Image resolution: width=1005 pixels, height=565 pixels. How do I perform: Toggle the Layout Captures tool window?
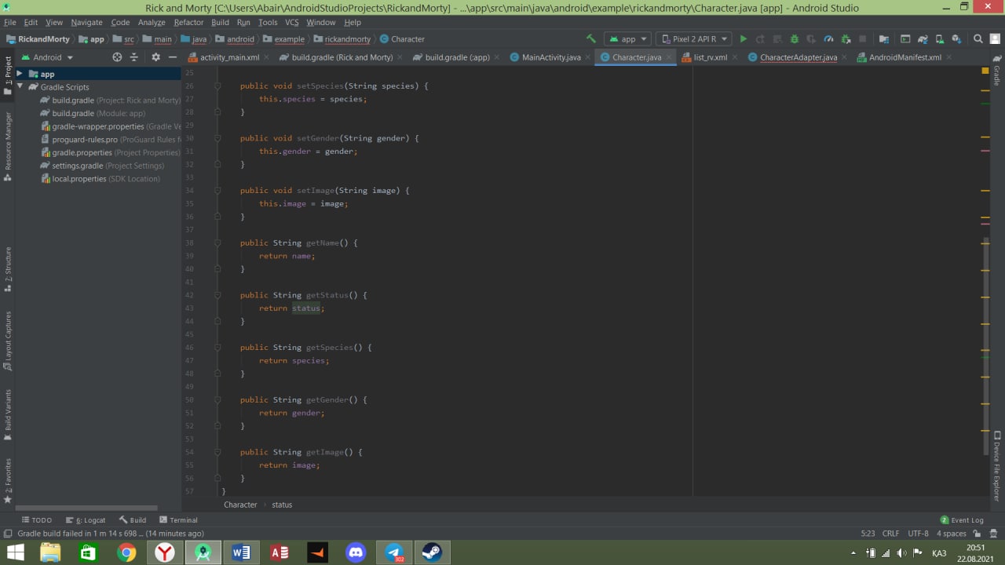(8, 341)
